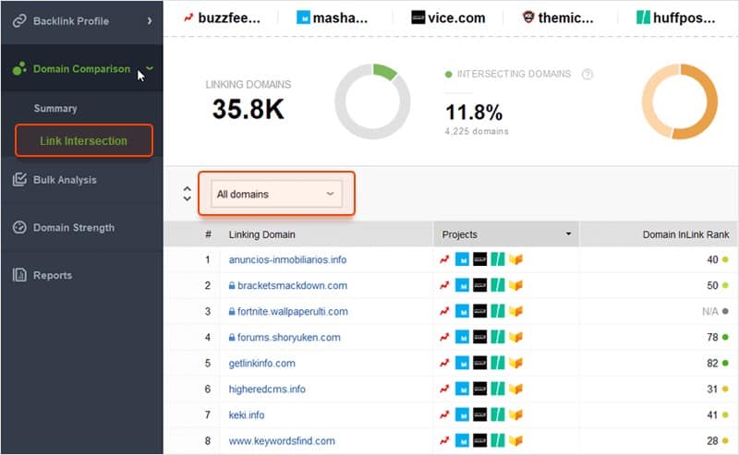739x455 pixels.
Task: Click vice icon in higheredcms.info row
Action: point(479,389)
